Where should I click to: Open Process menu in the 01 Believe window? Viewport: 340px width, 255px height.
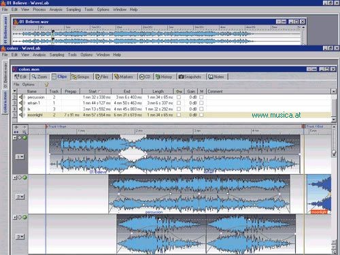pos(39,10)
